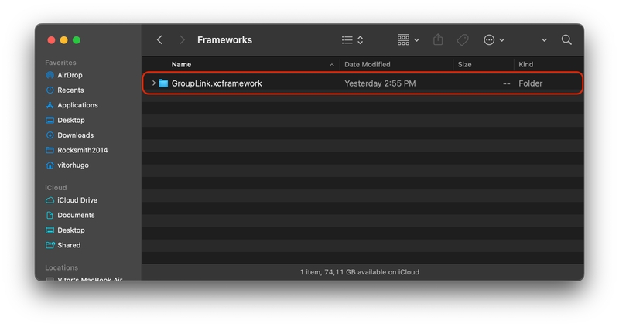The height and width of the screenshot is (327, 619).
Task: Open the Action ellipsis menu
Action: 494,40
